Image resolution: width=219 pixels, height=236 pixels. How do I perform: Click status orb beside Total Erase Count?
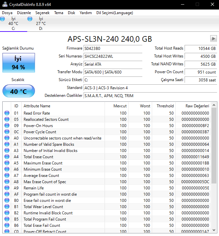[7, 157]
